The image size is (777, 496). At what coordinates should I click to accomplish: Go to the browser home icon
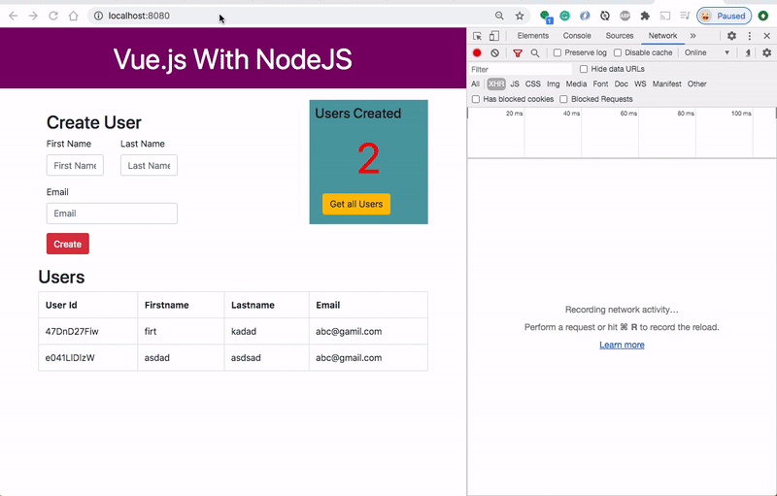click(74, 16)
